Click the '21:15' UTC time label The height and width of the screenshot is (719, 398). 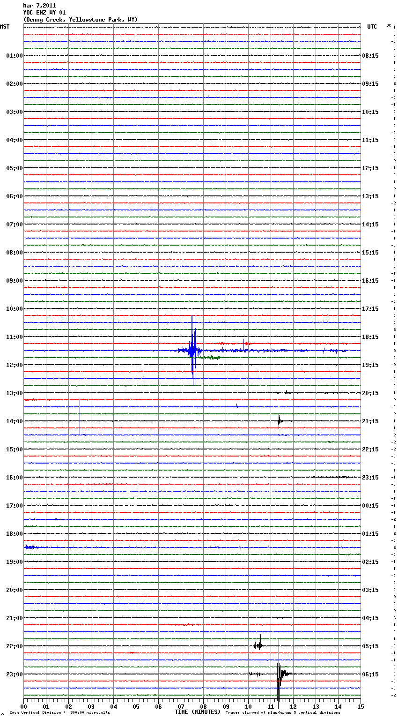[370, 421]
